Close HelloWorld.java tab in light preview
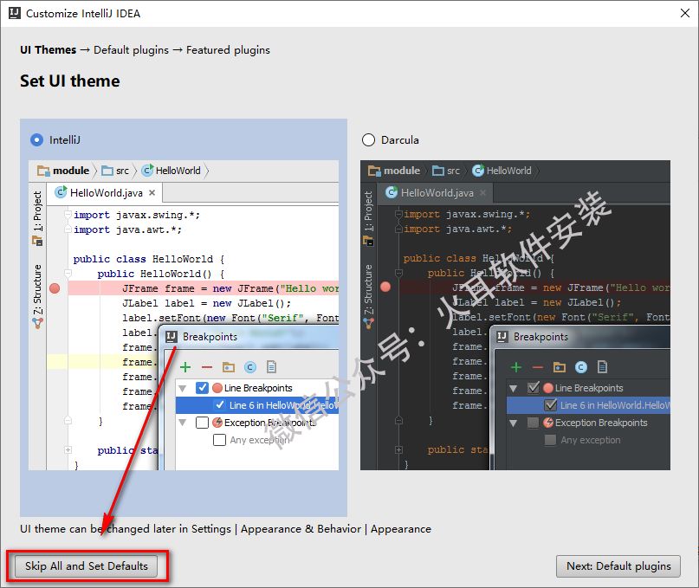699x588 pixels. click(x=152, y=192)
